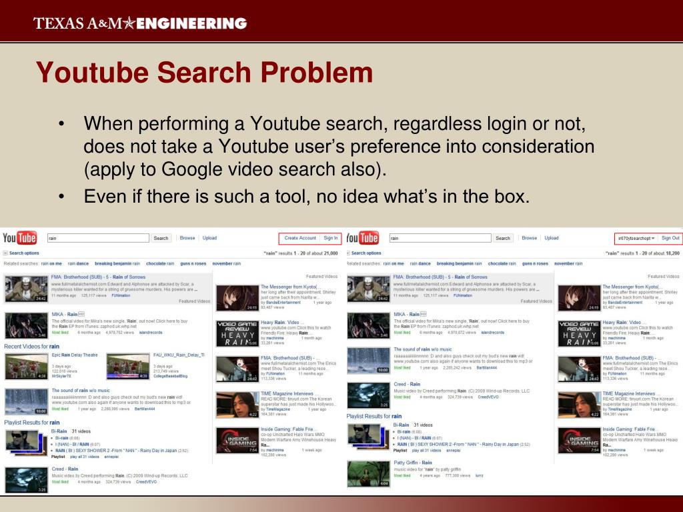Click 'Rain of Sorrows' thumbnail, signed-out screenshot

[x=26, y=288]
